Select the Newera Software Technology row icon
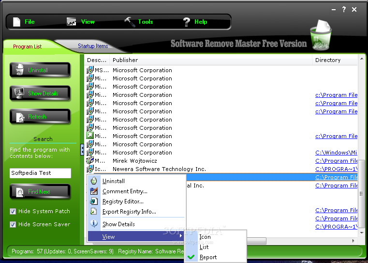The height and width of the screenshot is (263, 368). pos(90,169)
